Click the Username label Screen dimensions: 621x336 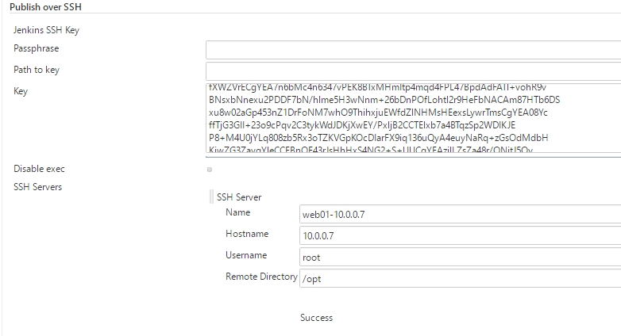[x=246, y=255]
